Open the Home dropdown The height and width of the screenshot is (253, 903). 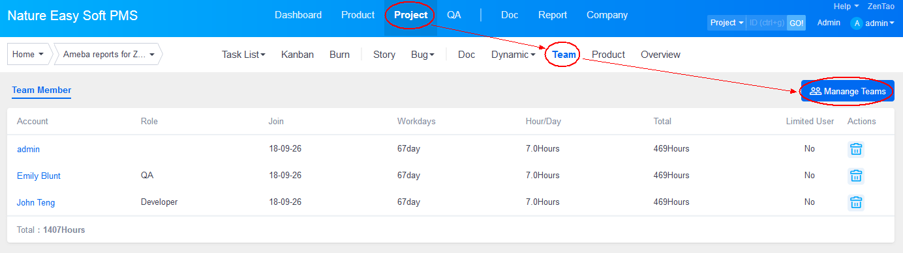click(x=28, y=55)
